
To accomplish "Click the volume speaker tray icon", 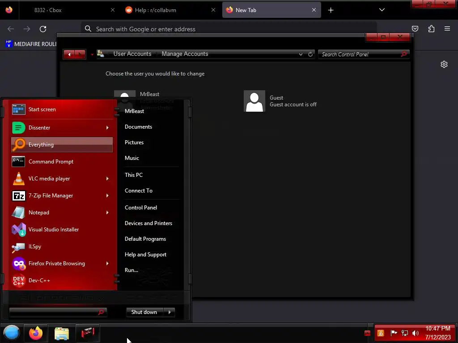I will (416, 333).
